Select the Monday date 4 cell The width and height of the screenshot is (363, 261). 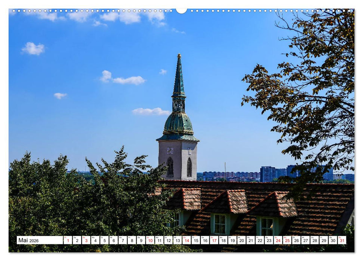point(96,240)
